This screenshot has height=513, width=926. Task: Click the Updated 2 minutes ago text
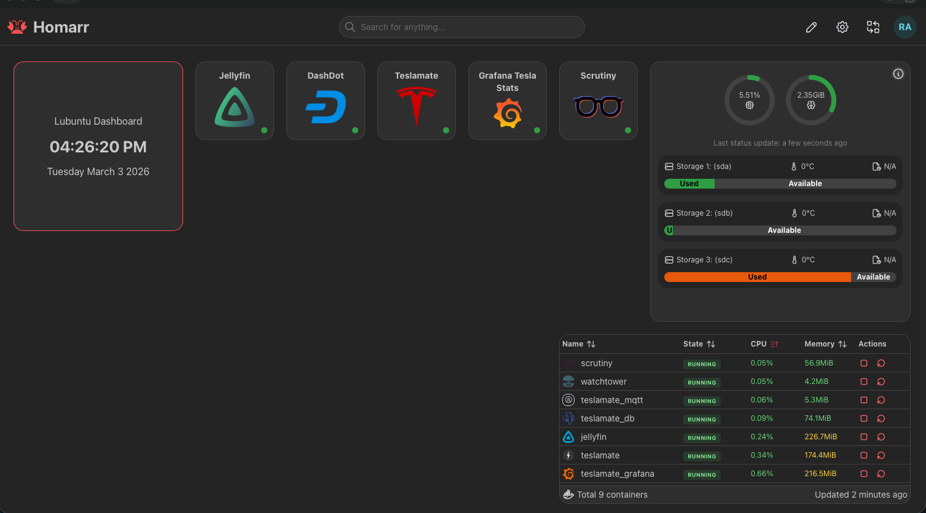pyautogui.click(x=861, y=495)
